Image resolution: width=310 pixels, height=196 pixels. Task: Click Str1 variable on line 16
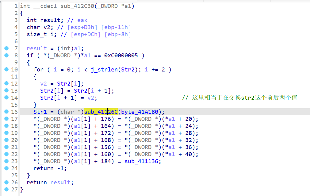coord(40,112)
